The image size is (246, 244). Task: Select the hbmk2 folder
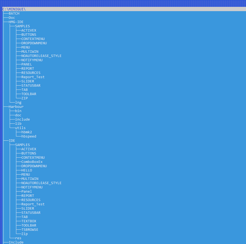tap(27, 132)
